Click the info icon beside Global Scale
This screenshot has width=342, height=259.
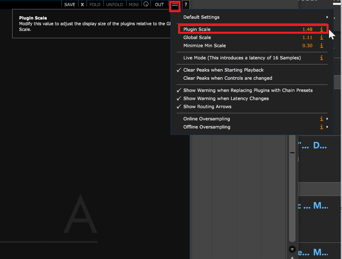(x=321, y=37)
